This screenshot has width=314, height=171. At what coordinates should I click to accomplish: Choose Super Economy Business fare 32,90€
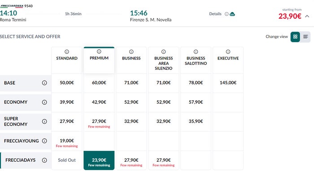point(131,121)
